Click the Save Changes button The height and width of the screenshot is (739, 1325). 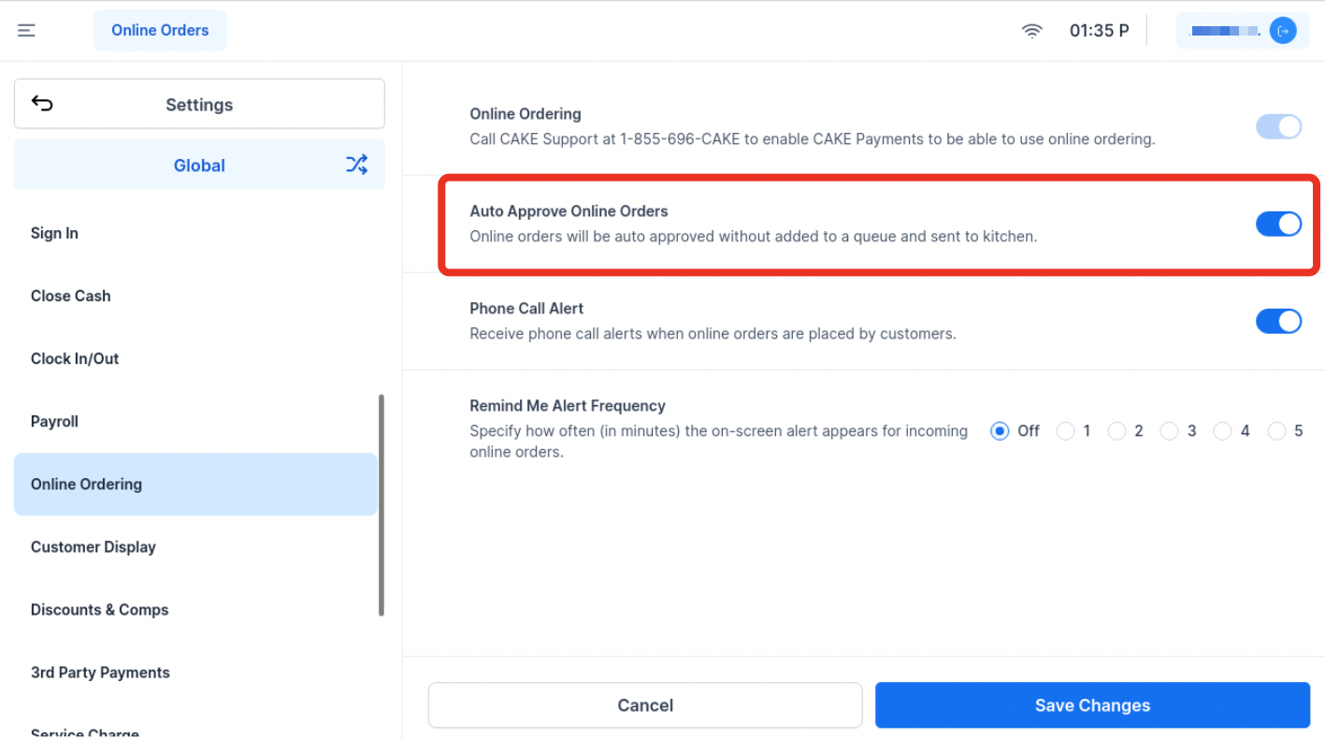pos(1092,705)
